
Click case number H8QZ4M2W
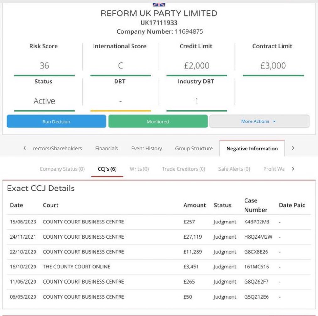pos(258,237)
